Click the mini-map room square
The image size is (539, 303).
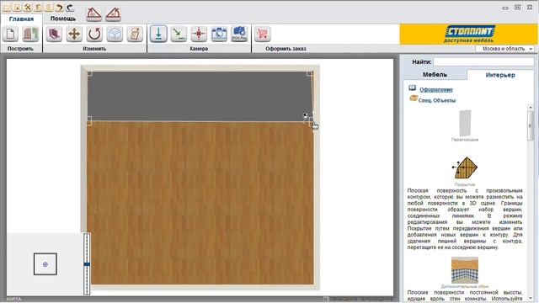pos(45,263)
